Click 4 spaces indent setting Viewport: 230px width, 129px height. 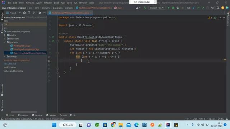[211, 119]
